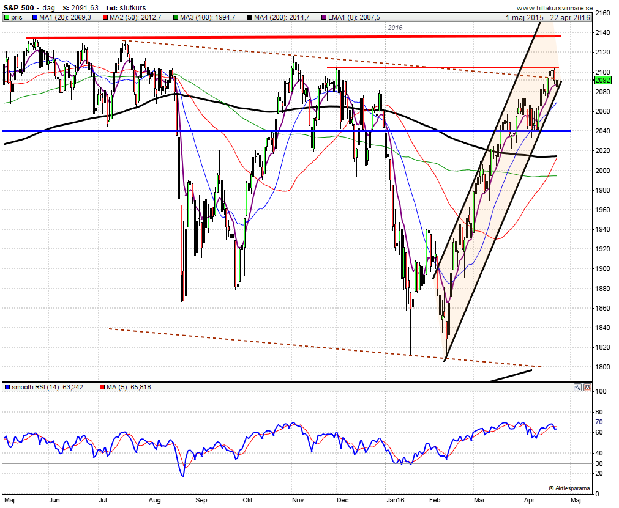Select the MA2 (50): 2012,7 legend label
Screen dimensions: 619x508
point(135,17)
